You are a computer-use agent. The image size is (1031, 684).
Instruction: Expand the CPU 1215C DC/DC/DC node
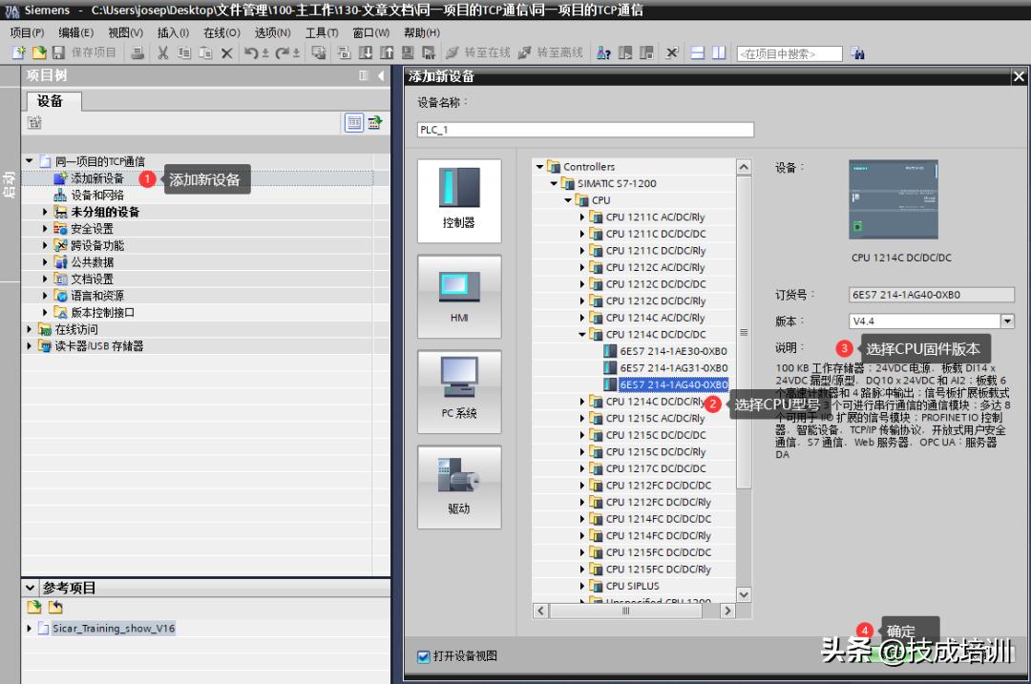(583, 435)
